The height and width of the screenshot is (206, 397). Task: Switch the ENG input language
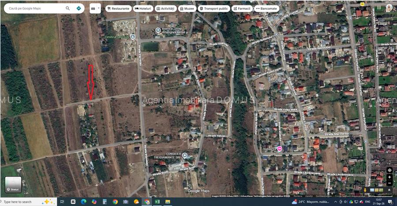(367, 202)
